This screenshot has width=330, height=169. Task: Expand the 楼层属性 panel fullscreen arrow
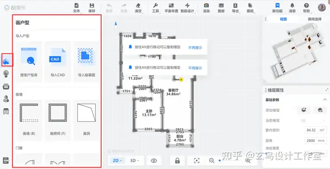pyautogui.click(x=327, y=90)
